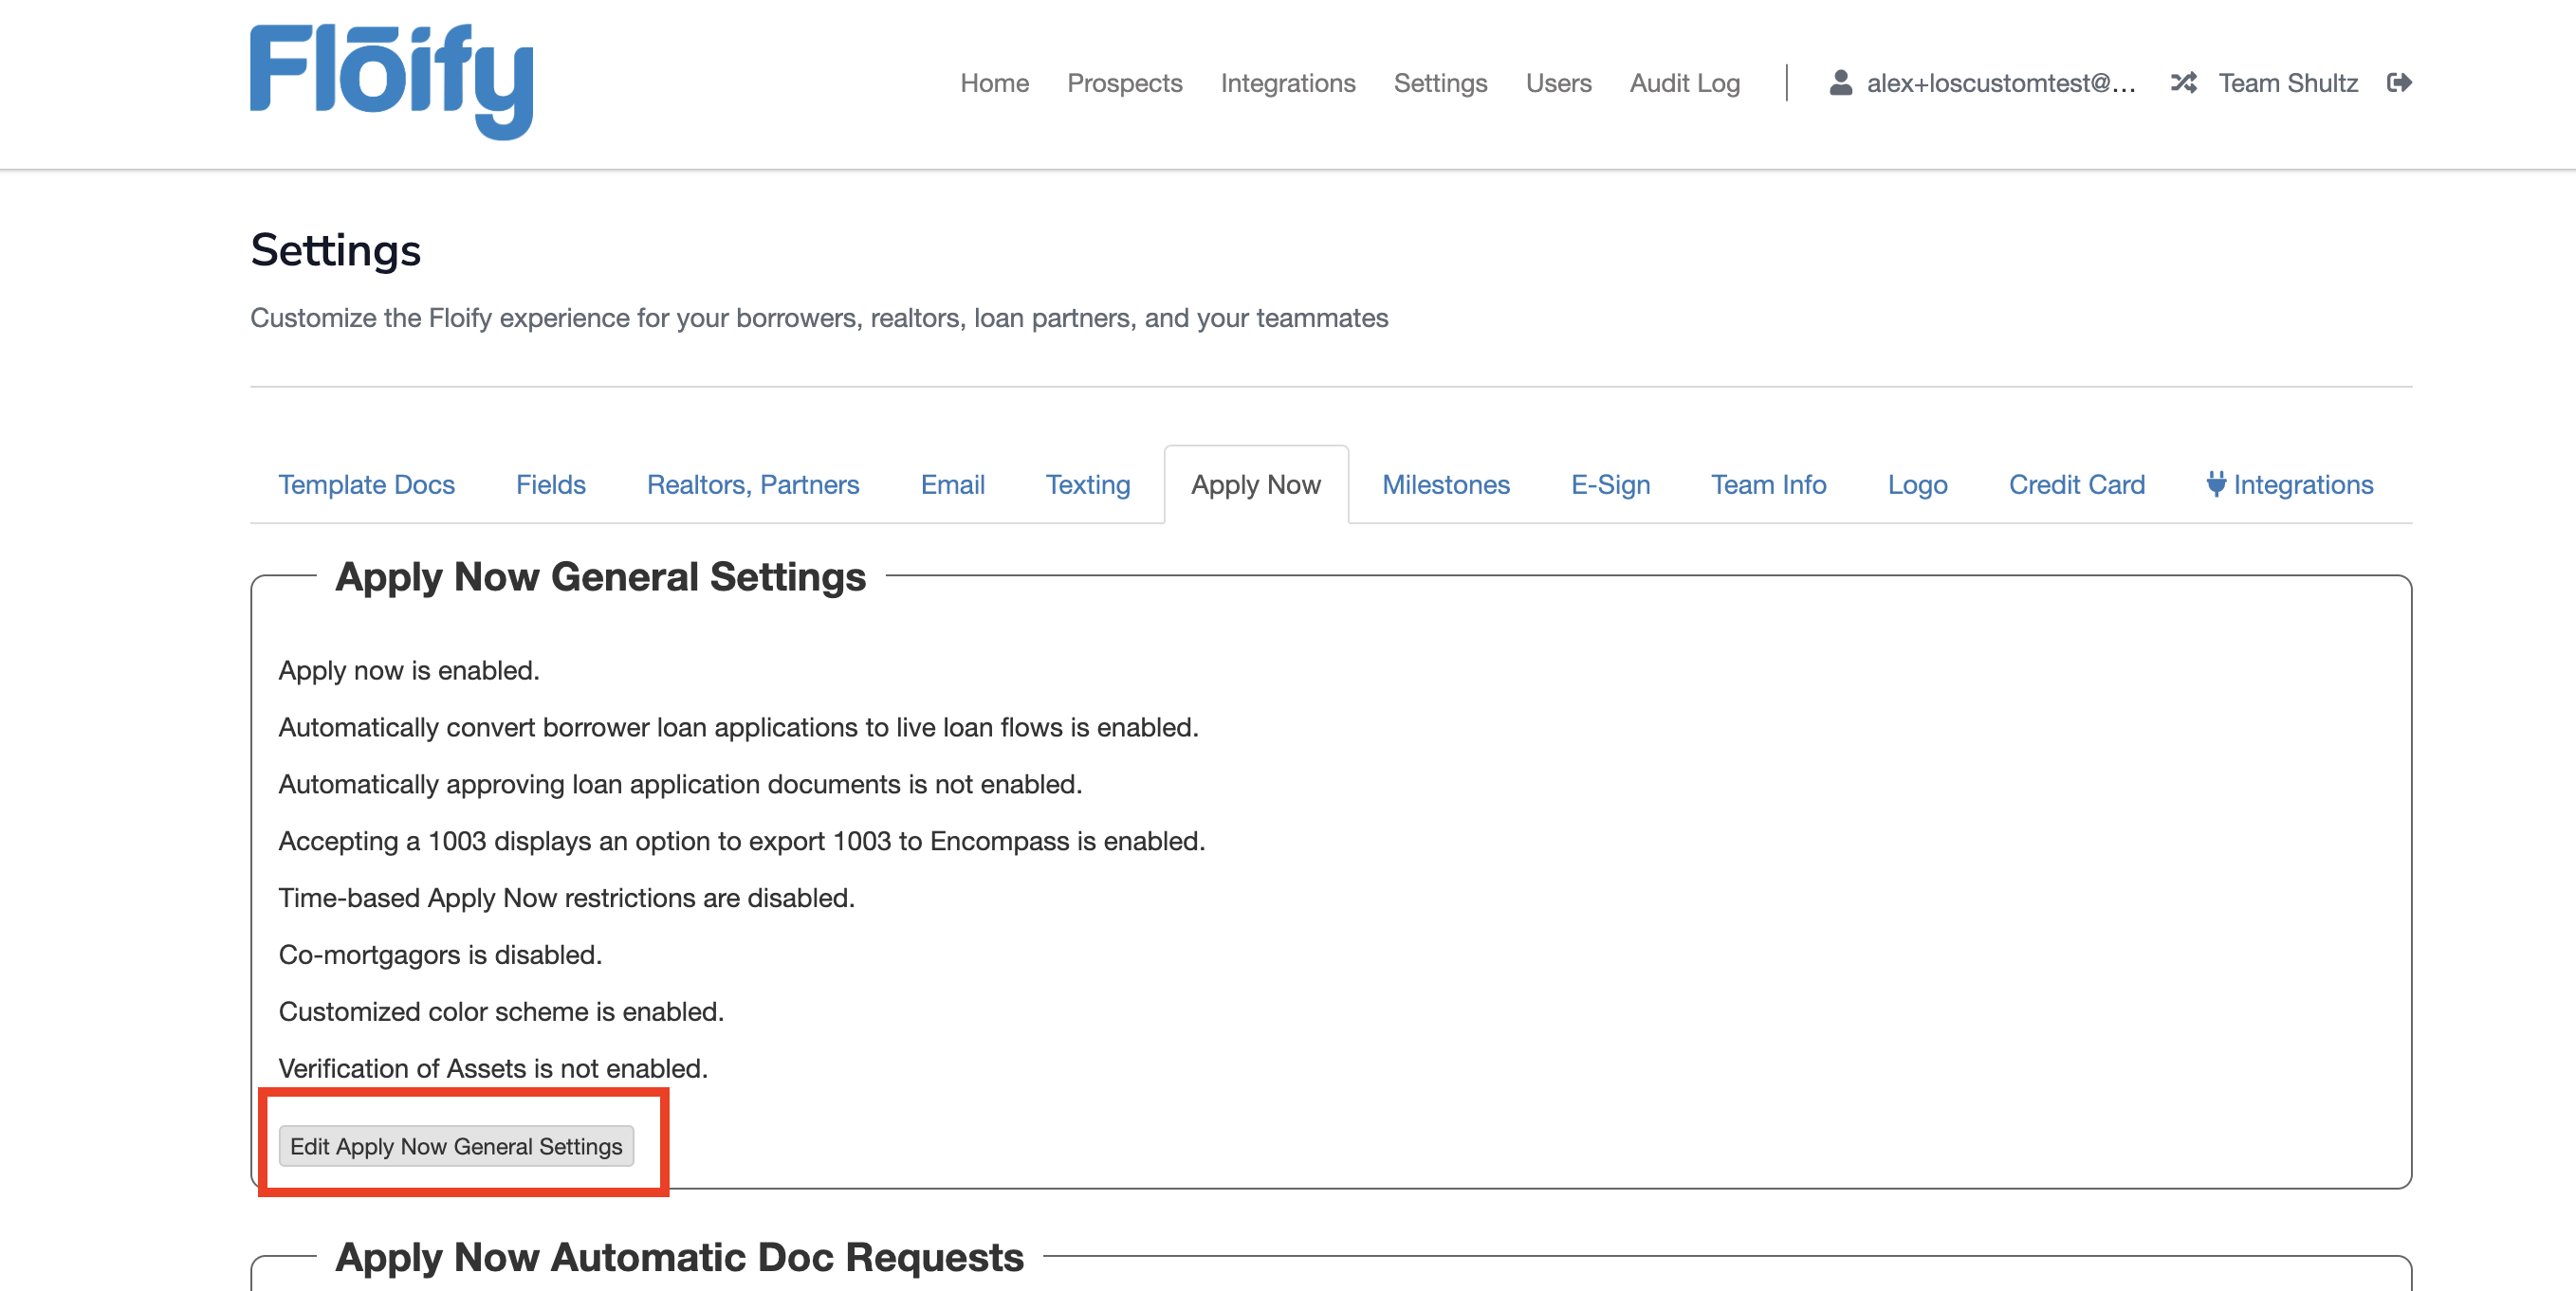The width and height of the screenshot is (2576, 1291).
Task: Open the Credit Card tab
Action: (2076, 484)
